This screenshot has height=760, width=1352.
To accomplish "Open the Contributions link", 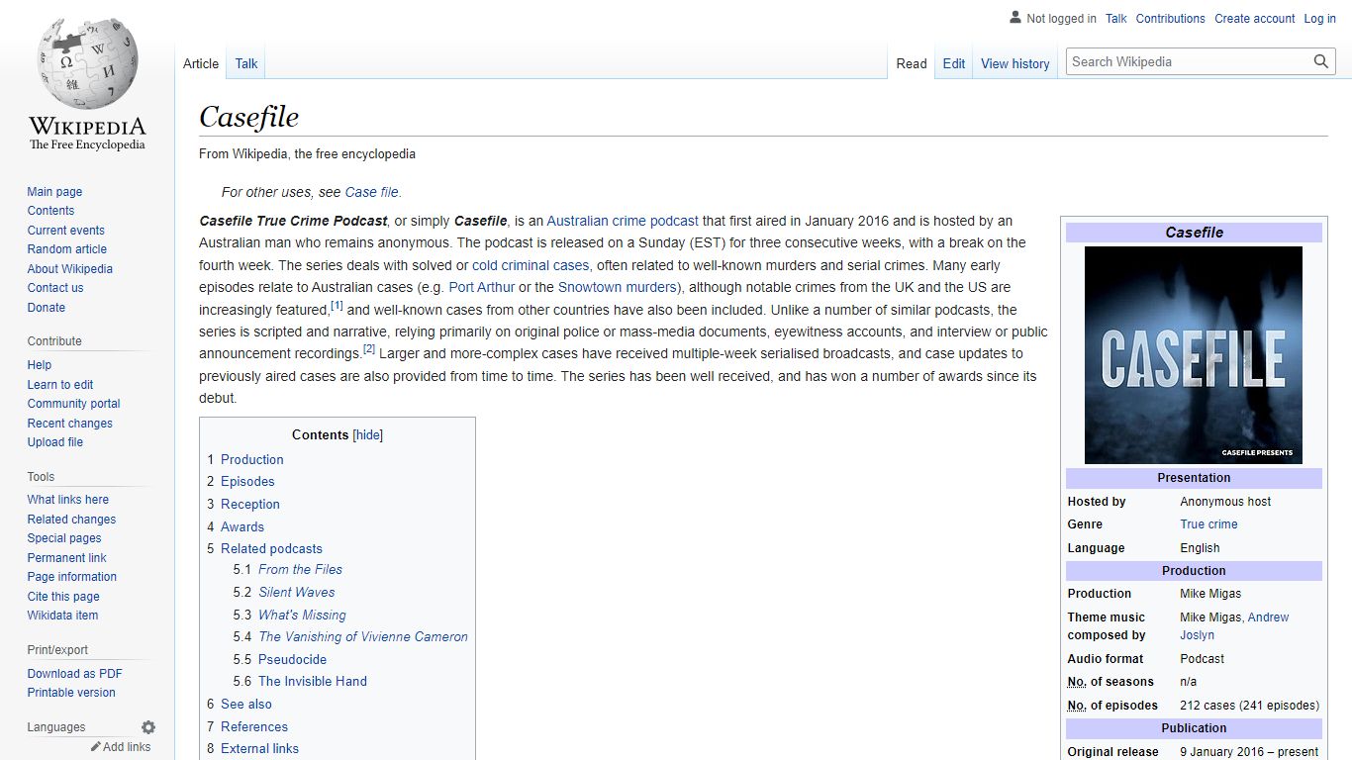I will click(x=1170, y=19).
